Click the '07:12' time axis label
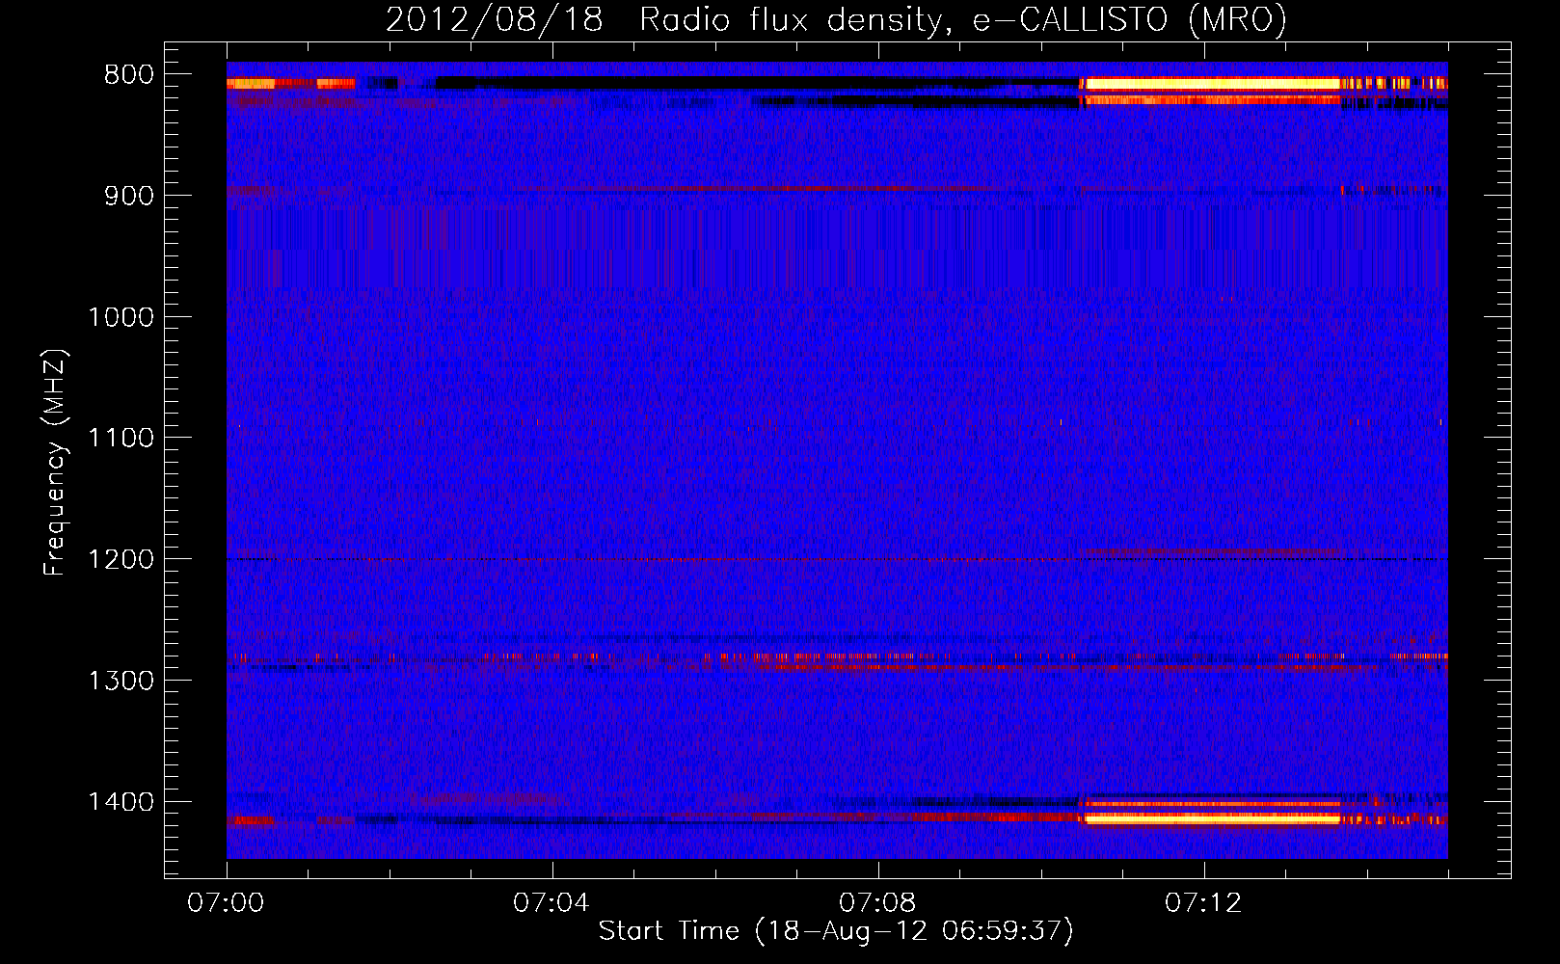Screen dimensions: 1560x964 click(x=1203, y=903)
